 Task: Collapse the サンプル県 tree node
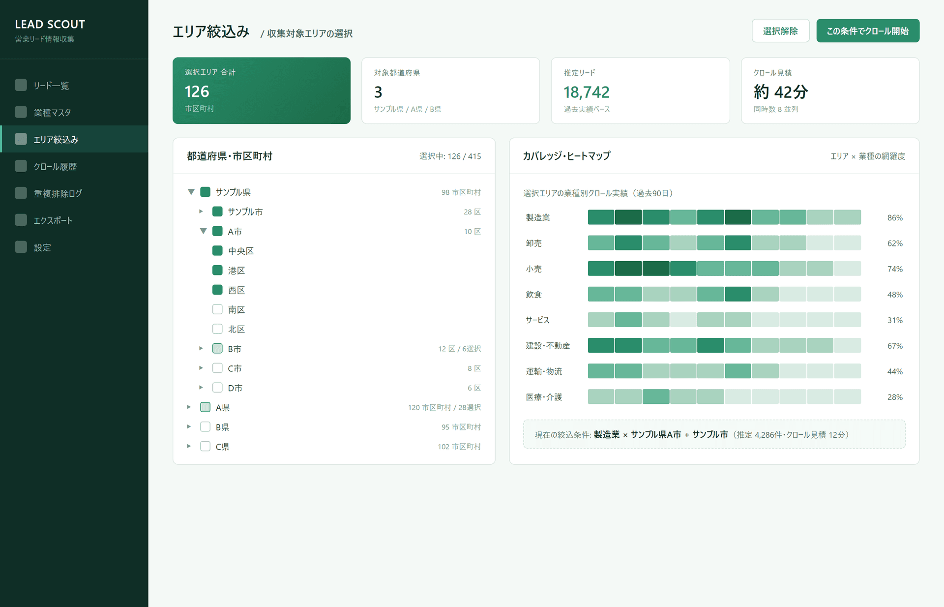click(x=191, y=192)
